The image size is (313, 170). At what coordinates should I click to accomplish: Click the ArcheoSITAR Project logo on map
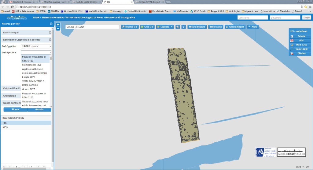pyautogui.click(x=291, y=152)
